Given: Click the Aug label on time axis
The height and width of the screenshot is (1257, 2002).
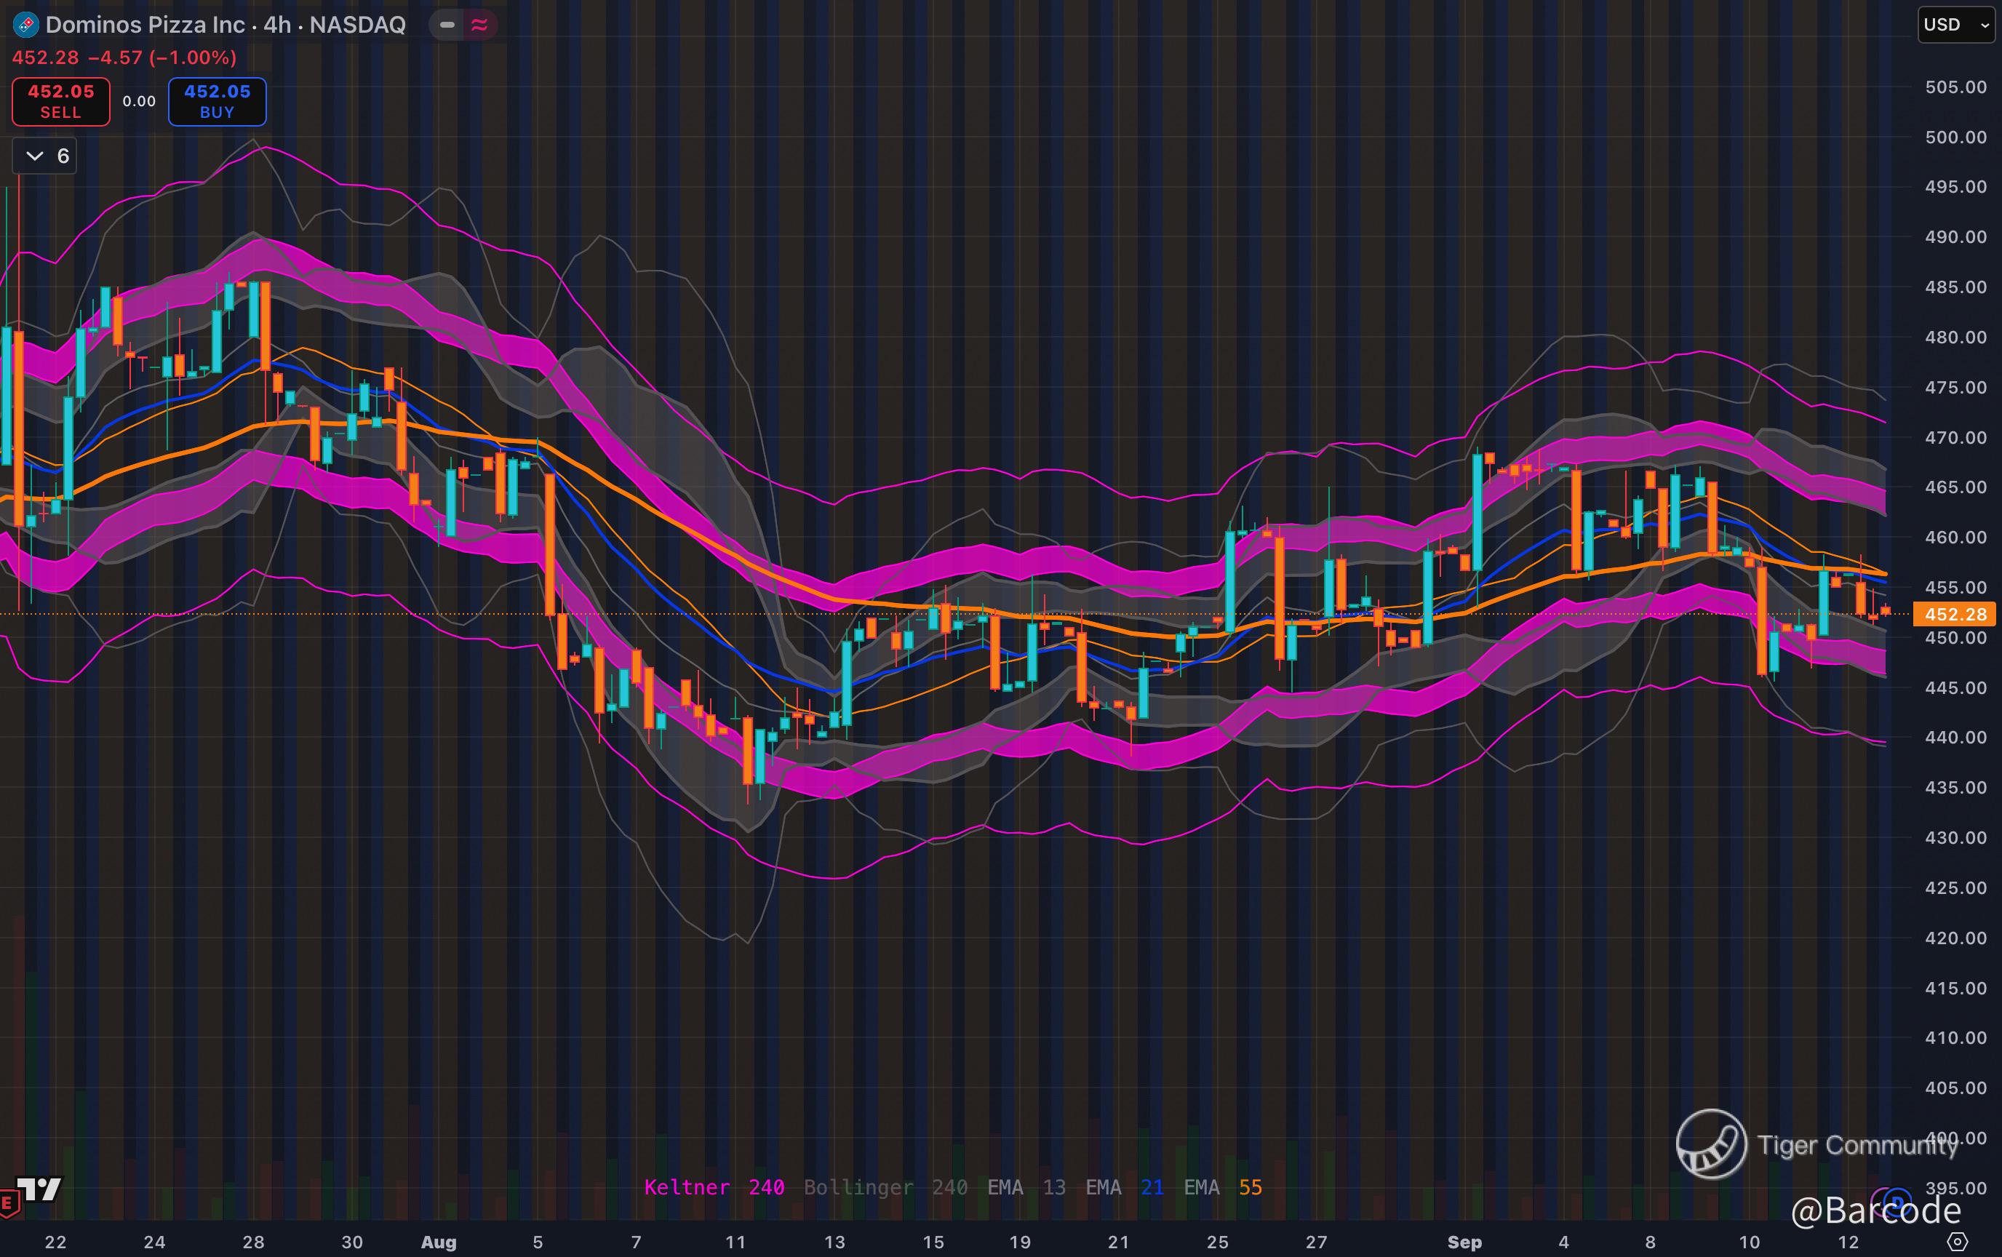Looking at the screenshot, I should point(438,1242).
